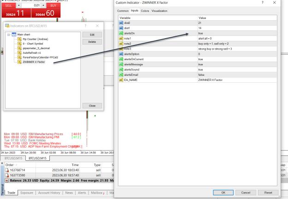The width and height of the screenshot is (288, 199).
Task: Click the Time column header
Action: (x=58, y=165)
